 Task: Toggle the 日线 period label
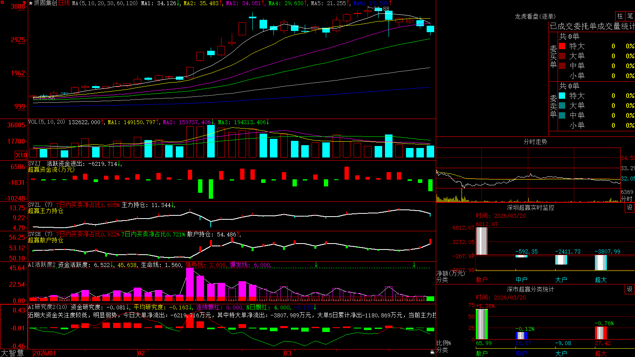point(64,3)
